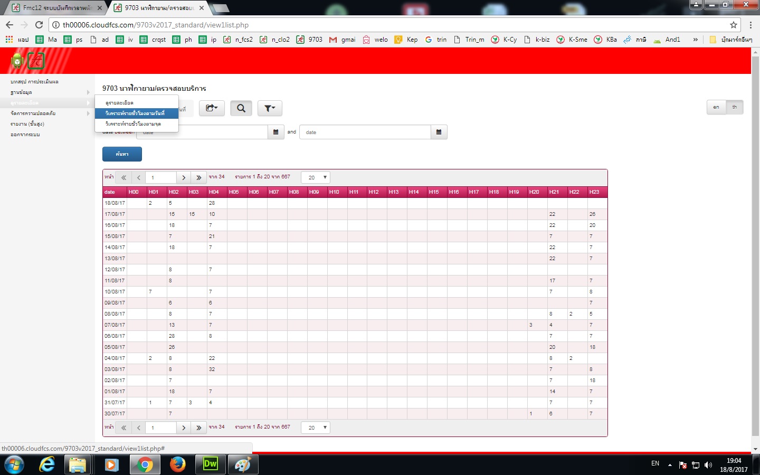The height and width of the screenshot is (475, 760).
Task: Go to next page in top pager
Action: click(x=184, y=178)
